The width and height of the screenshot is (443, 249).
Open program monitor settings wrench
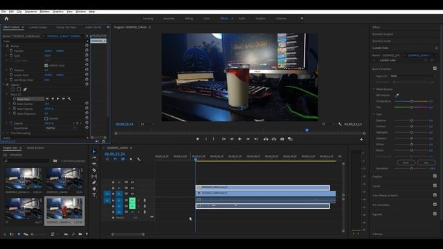[340, 124]
